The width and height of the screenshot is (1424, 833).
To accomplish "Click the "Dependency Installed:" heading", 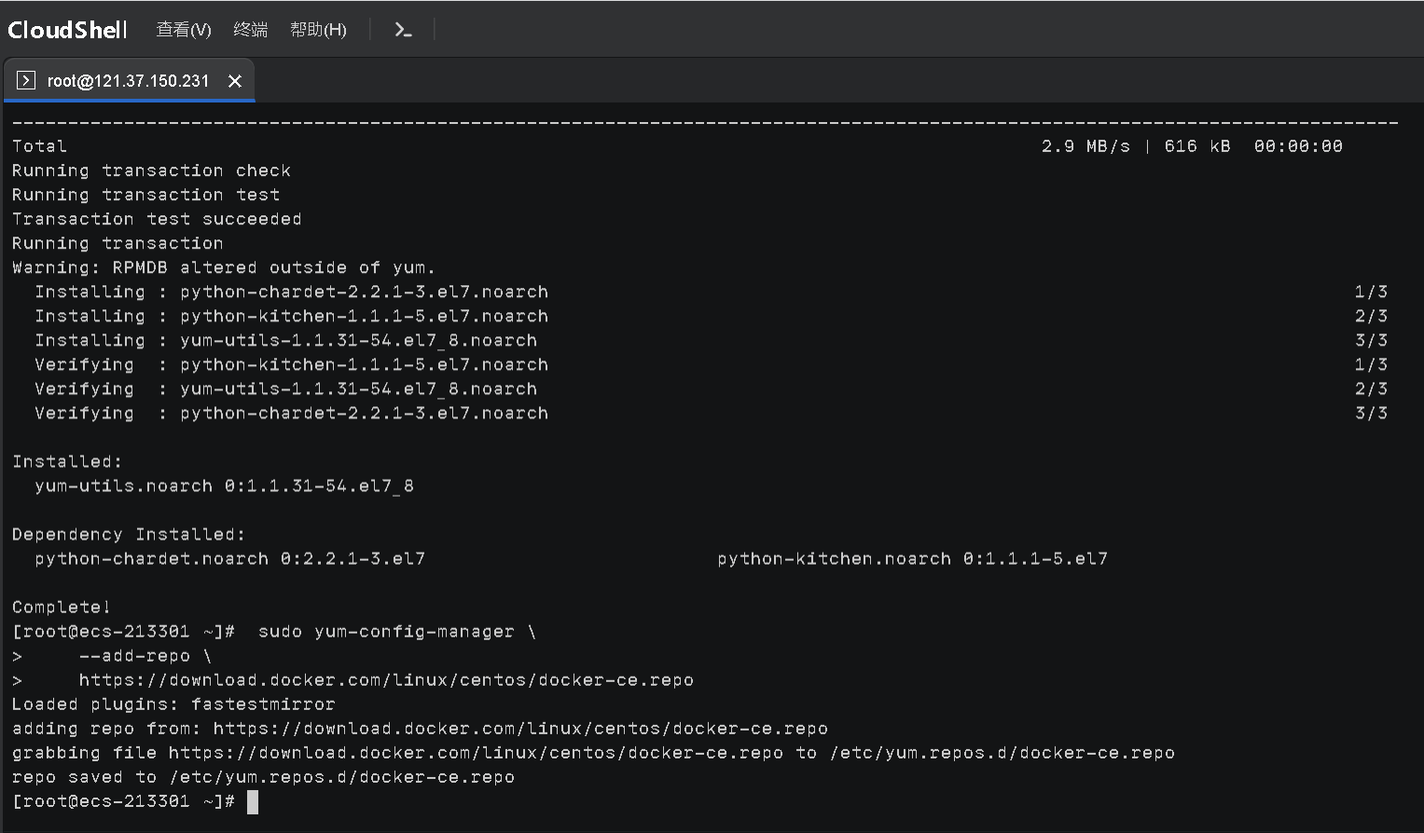I will (129, 535).
